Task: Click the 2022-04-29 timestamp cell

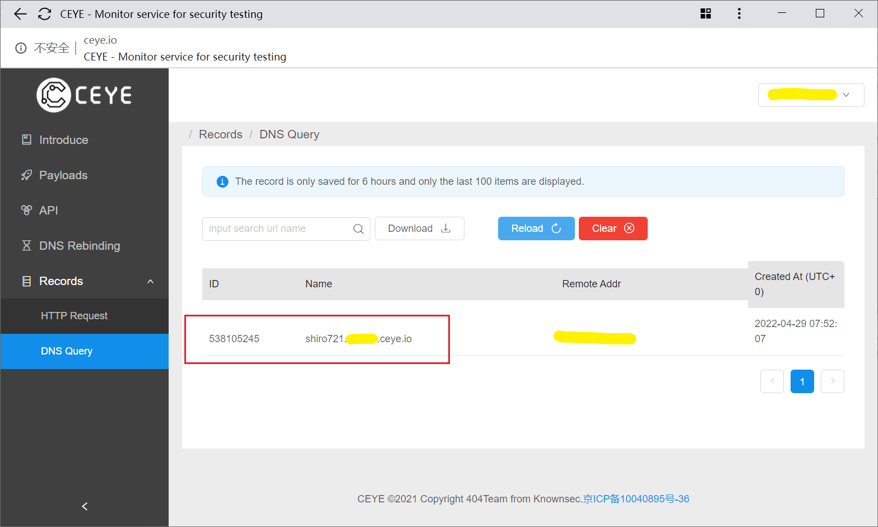Action: (796, 331)
